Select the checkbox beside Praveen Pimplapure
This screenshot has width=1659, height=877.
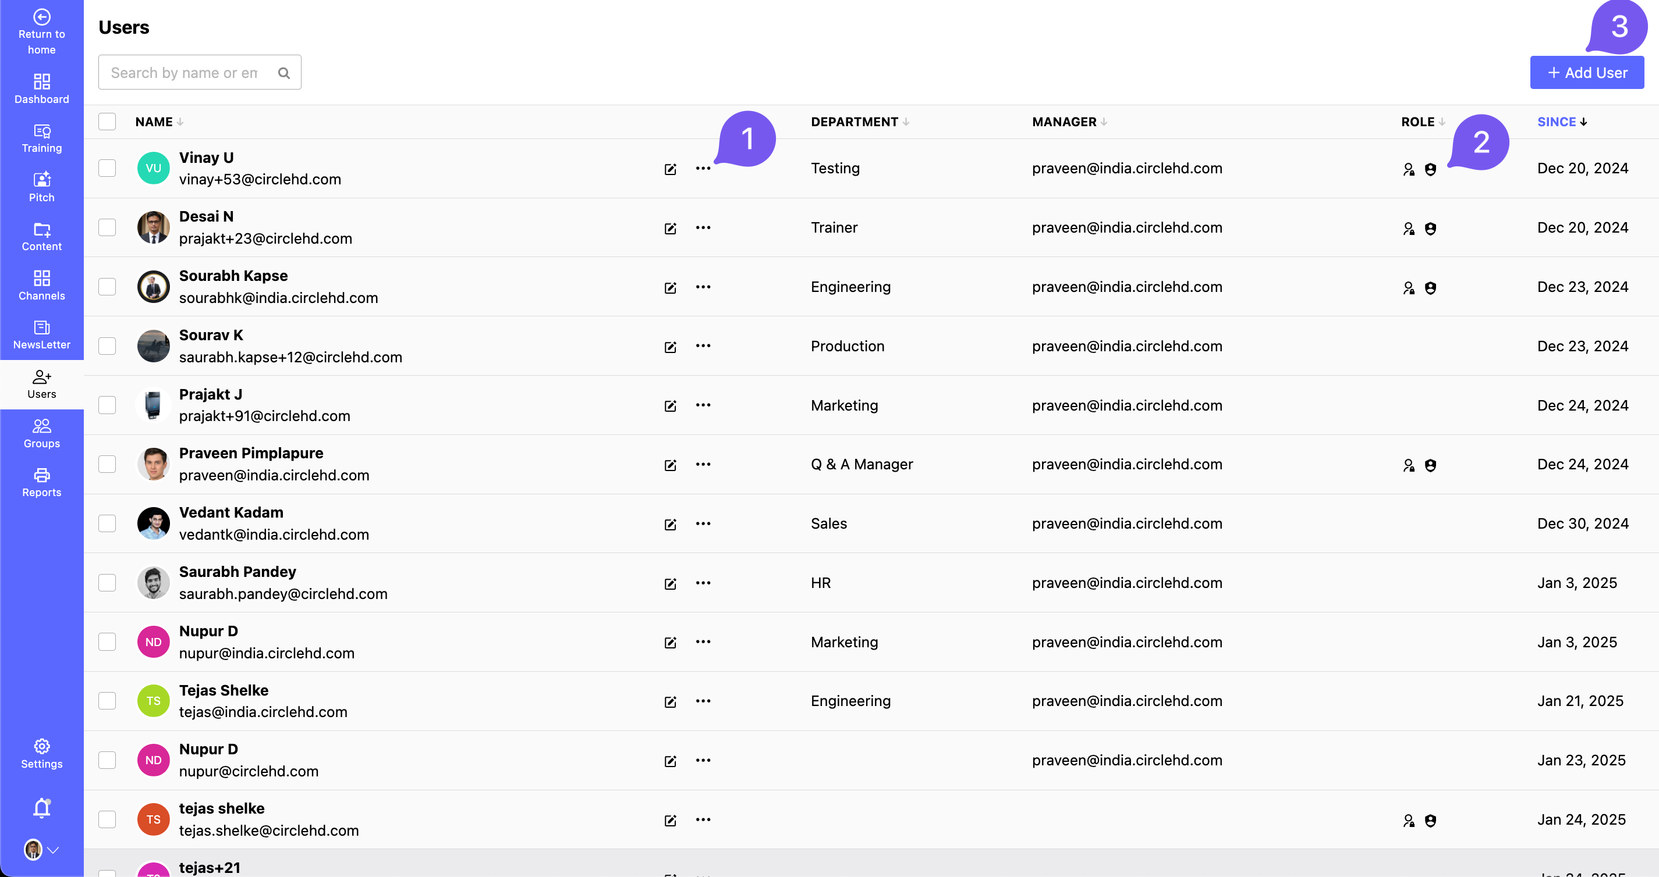pos(107,465)
